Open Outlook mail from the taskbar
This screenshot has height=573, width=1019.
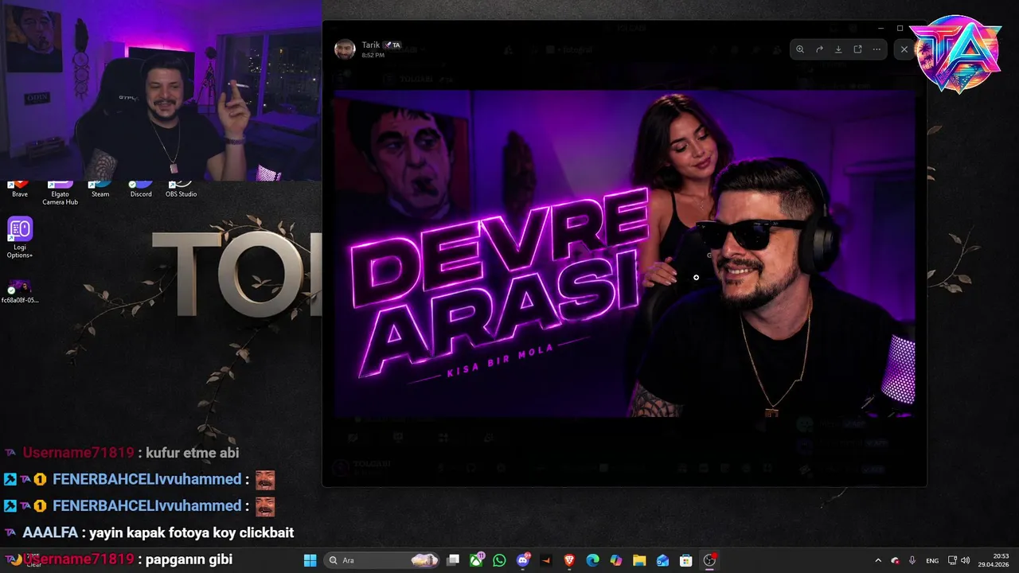tap(662, 560)
